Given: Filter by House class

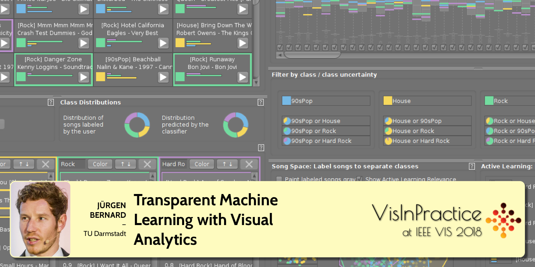Looking at the screenshot, I should coord(427,101).
